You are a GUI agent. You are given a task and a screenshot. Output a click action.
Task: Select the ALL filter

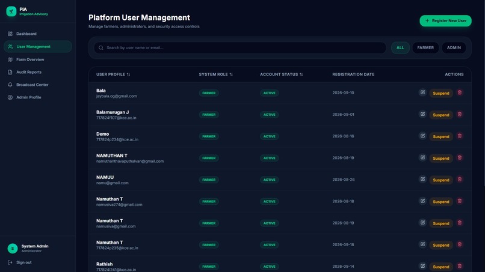[x=400, y=47]
